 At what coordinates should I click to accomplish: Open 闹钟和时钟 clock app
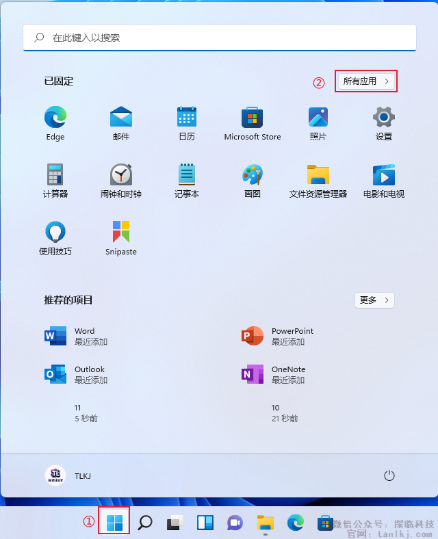[x=121, y=181]
